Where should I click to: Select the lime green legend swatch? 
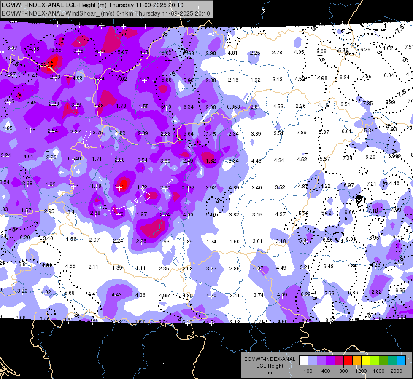pos(375,360)
